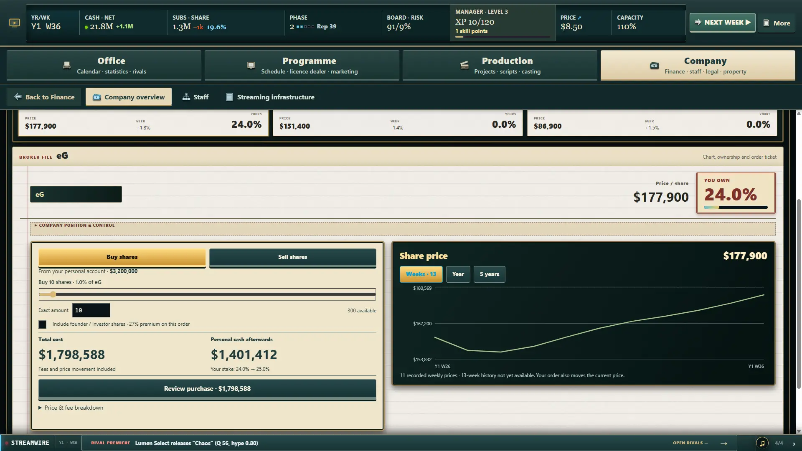
Task: Enable include founder / investor shares checkbox
Action: (43, 324)
